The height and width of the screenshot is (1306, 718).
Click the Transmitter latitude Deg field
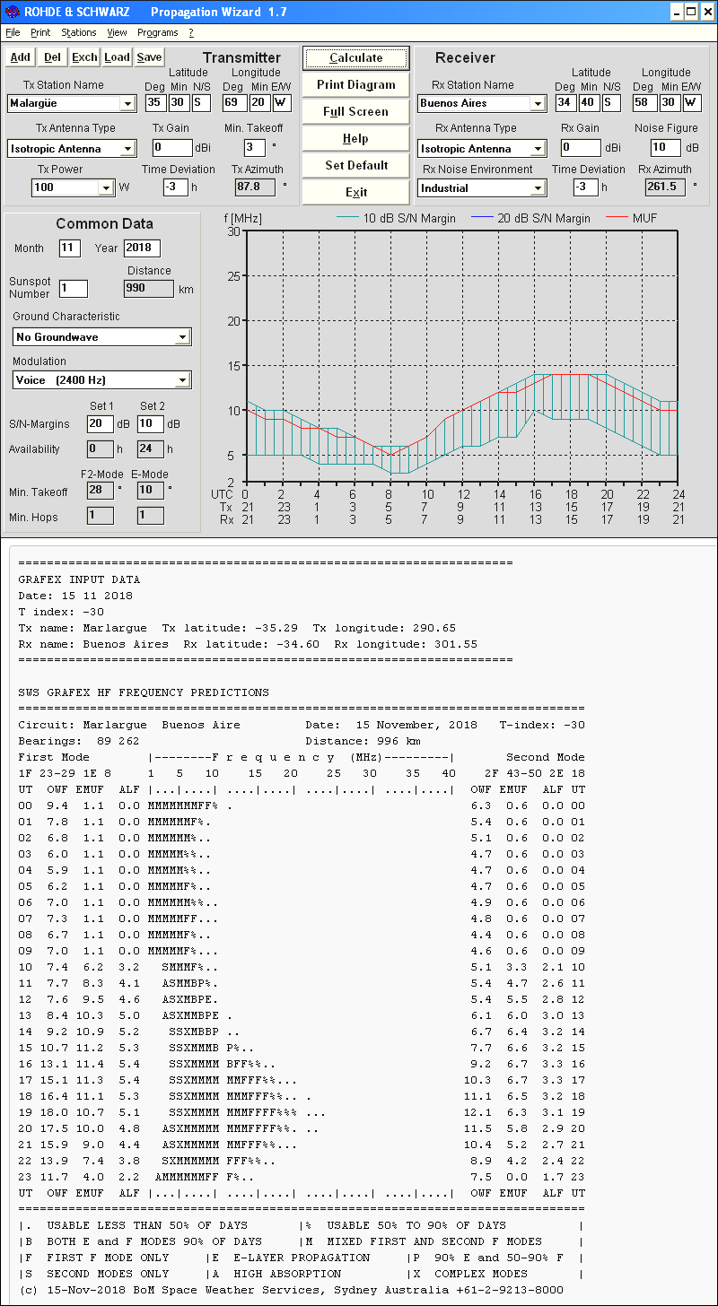point(156,103)
